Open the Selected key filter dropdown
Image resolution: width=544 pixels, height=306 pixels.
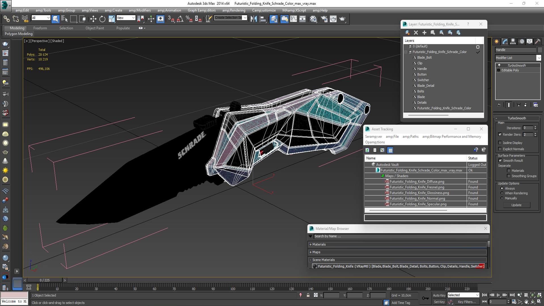(x=463, y=295)
